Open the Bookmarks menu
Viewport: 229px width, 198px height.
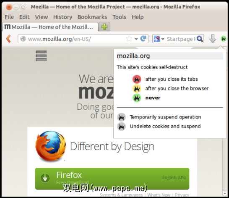click(92, 17)
